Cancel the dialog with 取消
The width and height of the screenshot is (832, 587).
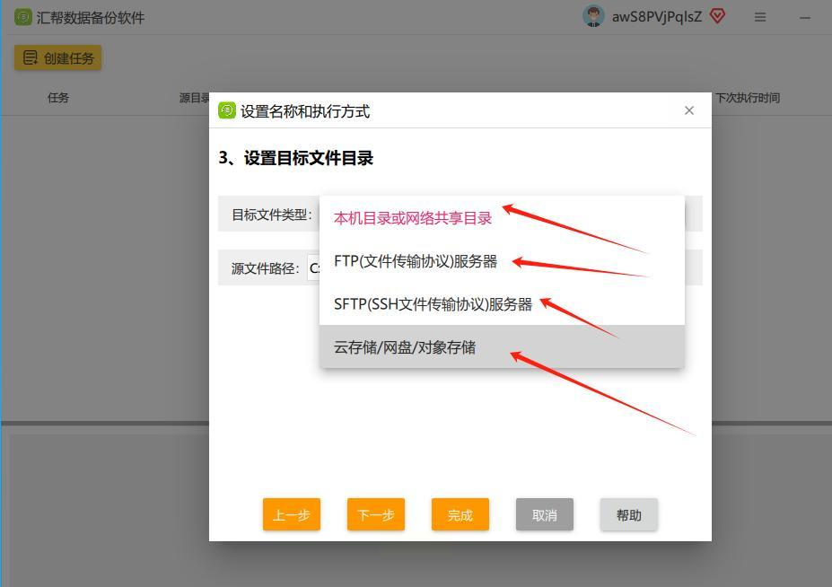(545, 514)
